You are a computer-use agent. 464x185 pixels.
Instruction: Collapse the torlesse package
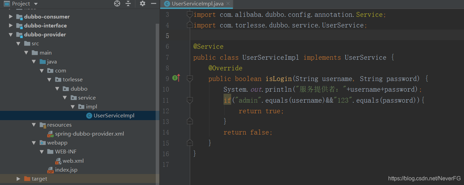click(x=50, y=80)
